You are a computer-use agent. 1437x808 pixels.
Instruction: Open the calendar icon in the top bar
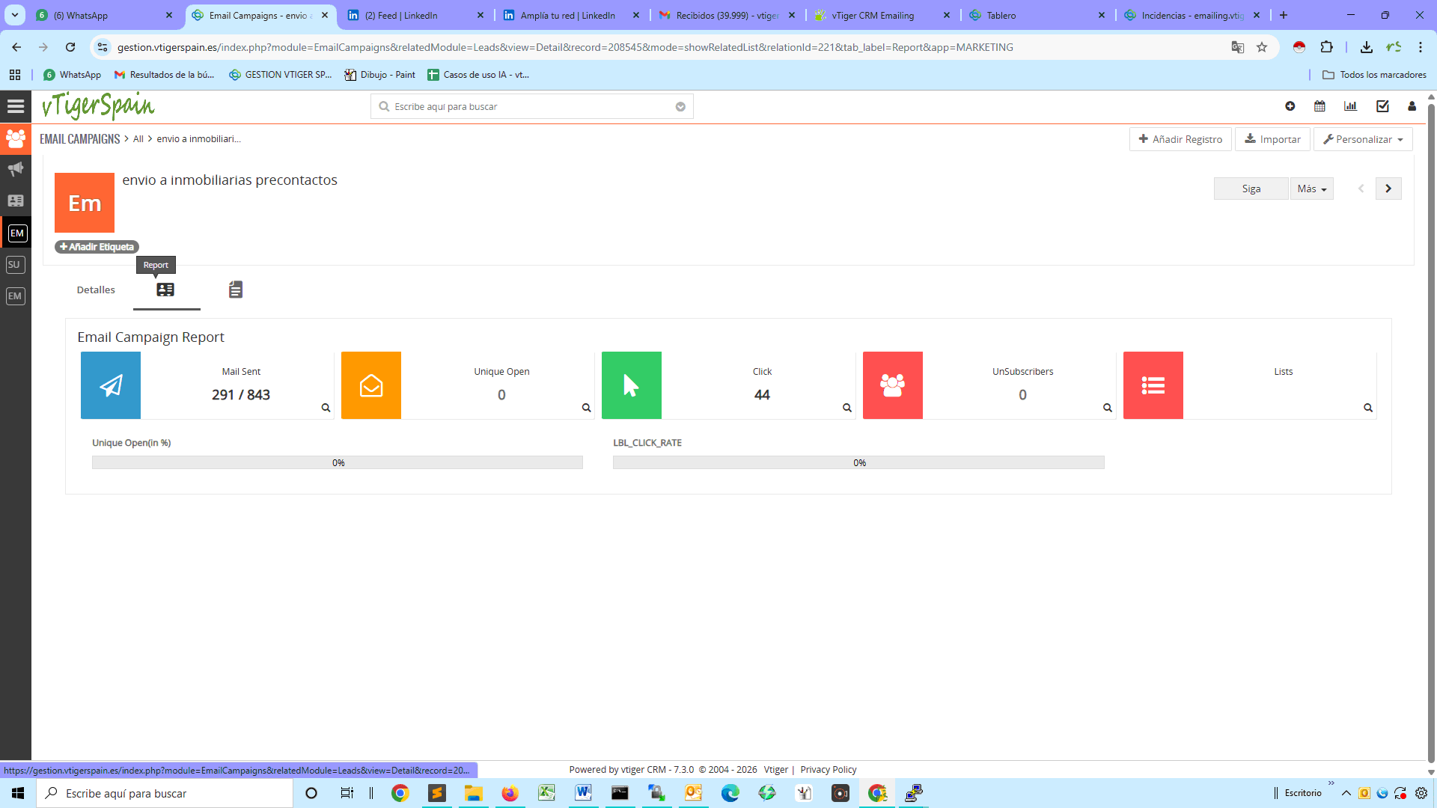tap(1319, 106)
